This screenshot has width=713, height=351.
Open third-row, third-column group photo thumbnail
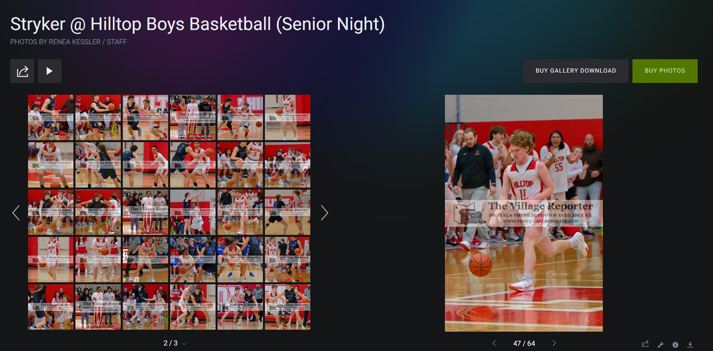(145, 212)
